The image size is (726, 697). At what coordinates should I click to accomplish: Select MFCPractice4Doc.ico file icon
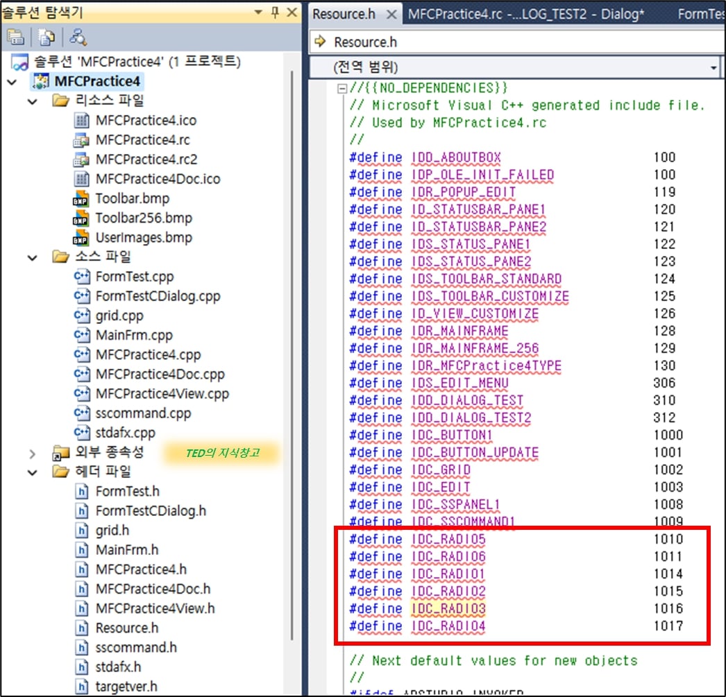[81, 179]
